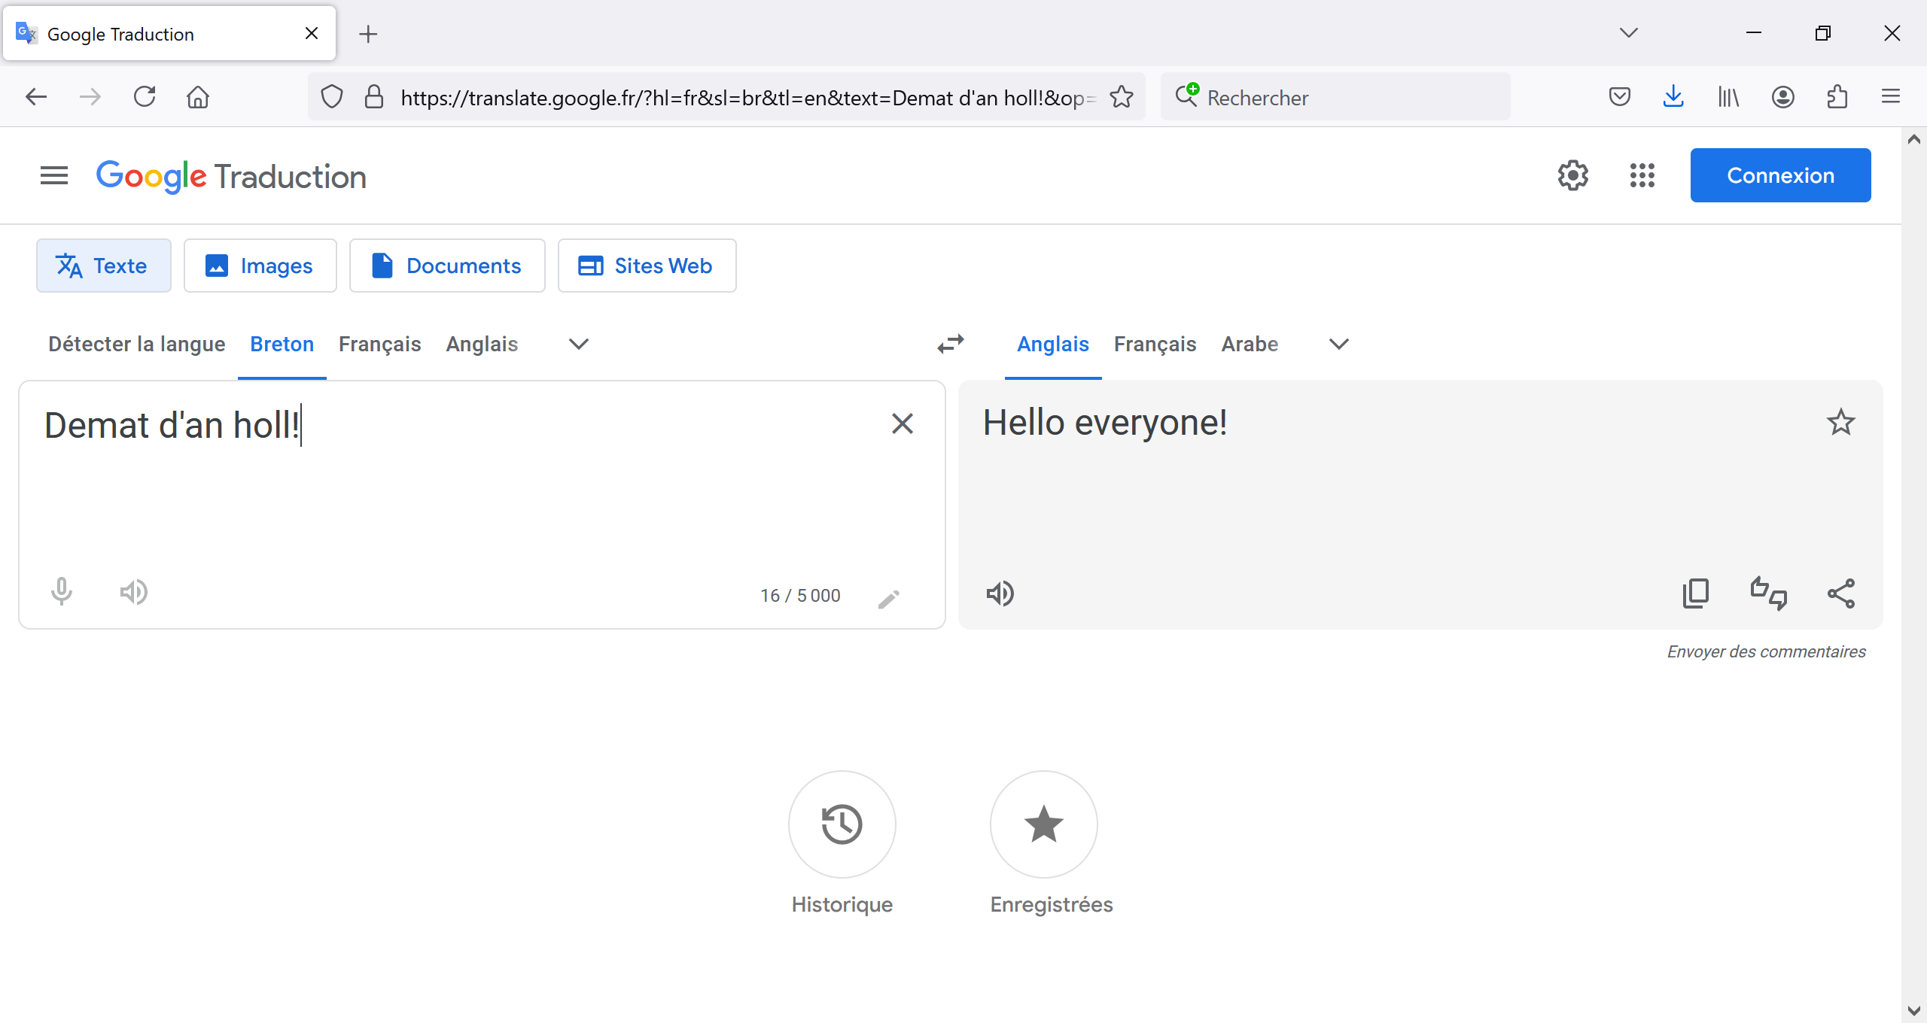List all tabs dropdown arrow
Image resolution: width=1927 pixels, height=1023 pixels.
point(1629,33)
